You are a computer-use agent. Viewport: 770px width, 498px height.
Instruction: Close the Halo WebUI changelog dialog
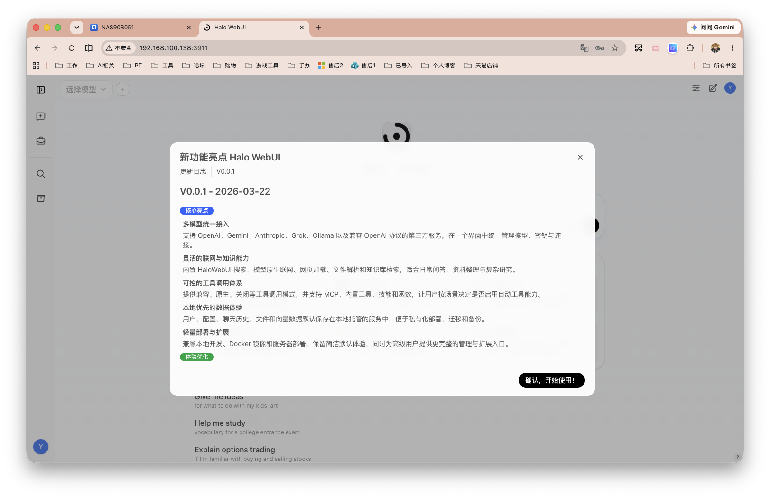(580, 157)
